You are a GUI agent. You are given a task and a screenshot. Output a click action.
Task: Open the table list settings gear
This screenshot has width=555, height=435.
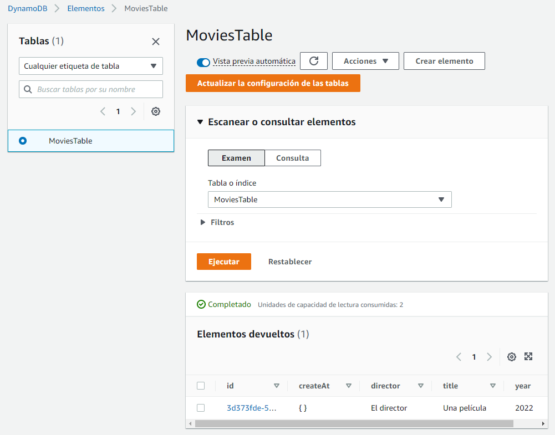[155, 111]
